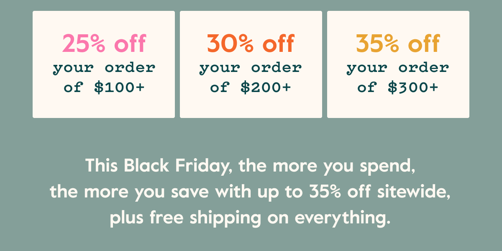
Task: Click "your order" in the 30% card
Action: [251, 68]
